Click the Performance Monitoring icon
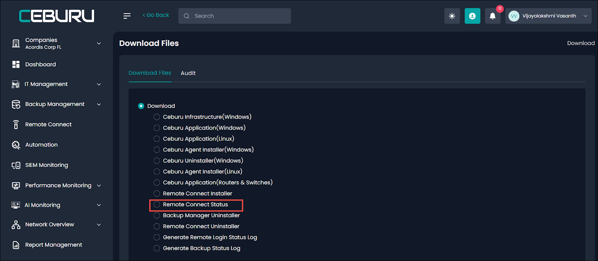The image size is (598, 261). coord(16,186)
